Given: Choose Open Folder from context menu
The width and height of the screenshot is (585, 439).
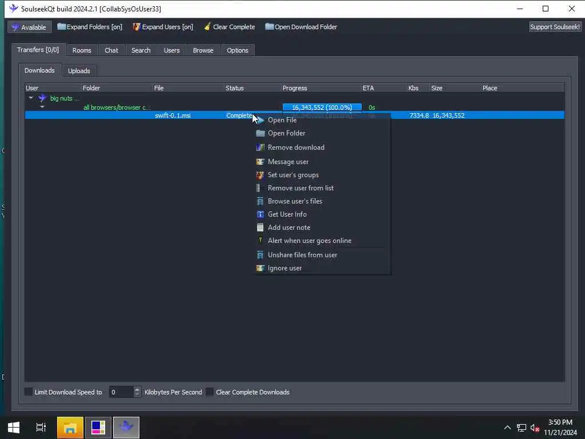Looking at the screenshot, I should (x=322, y=133).
